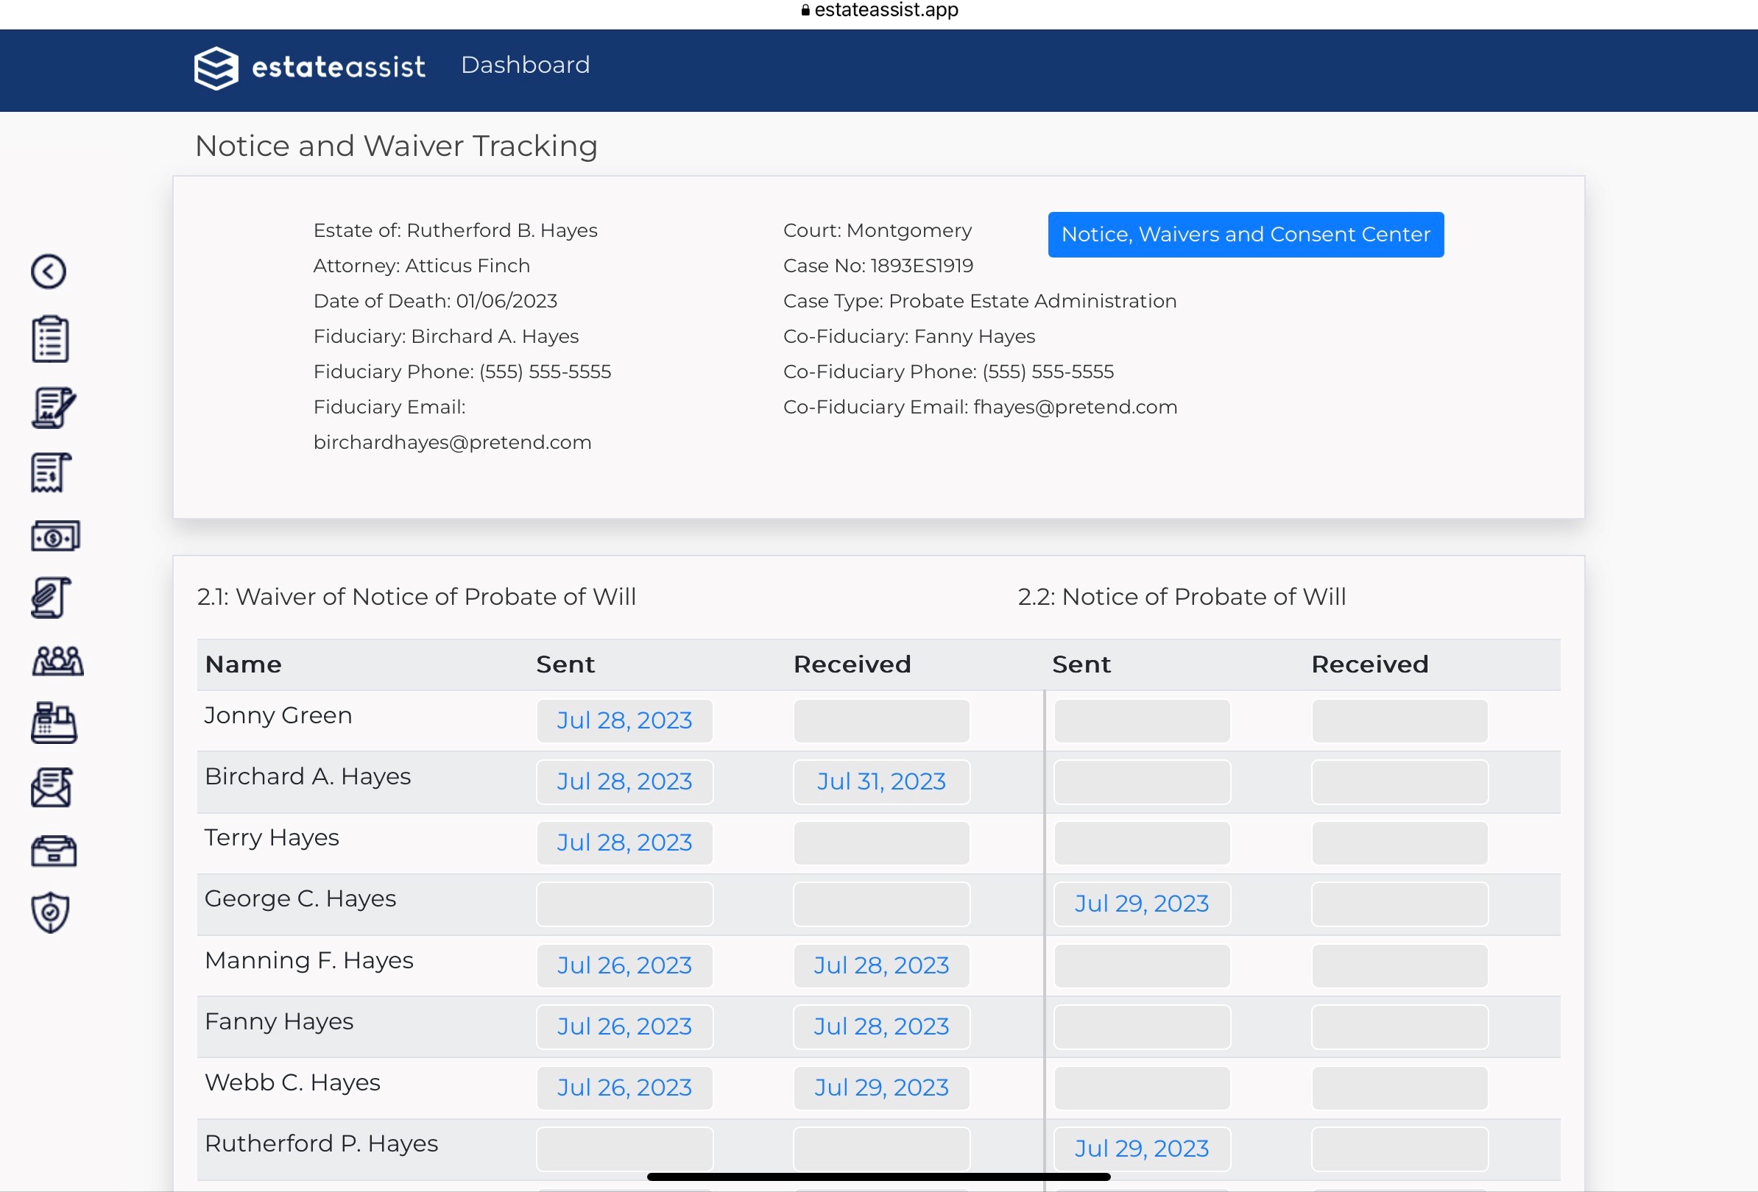Edit Manning F. Hayes waiver received Jul 28, 2023
The height and width of the screenshot is (1192, 1758).
click(881, 966)
